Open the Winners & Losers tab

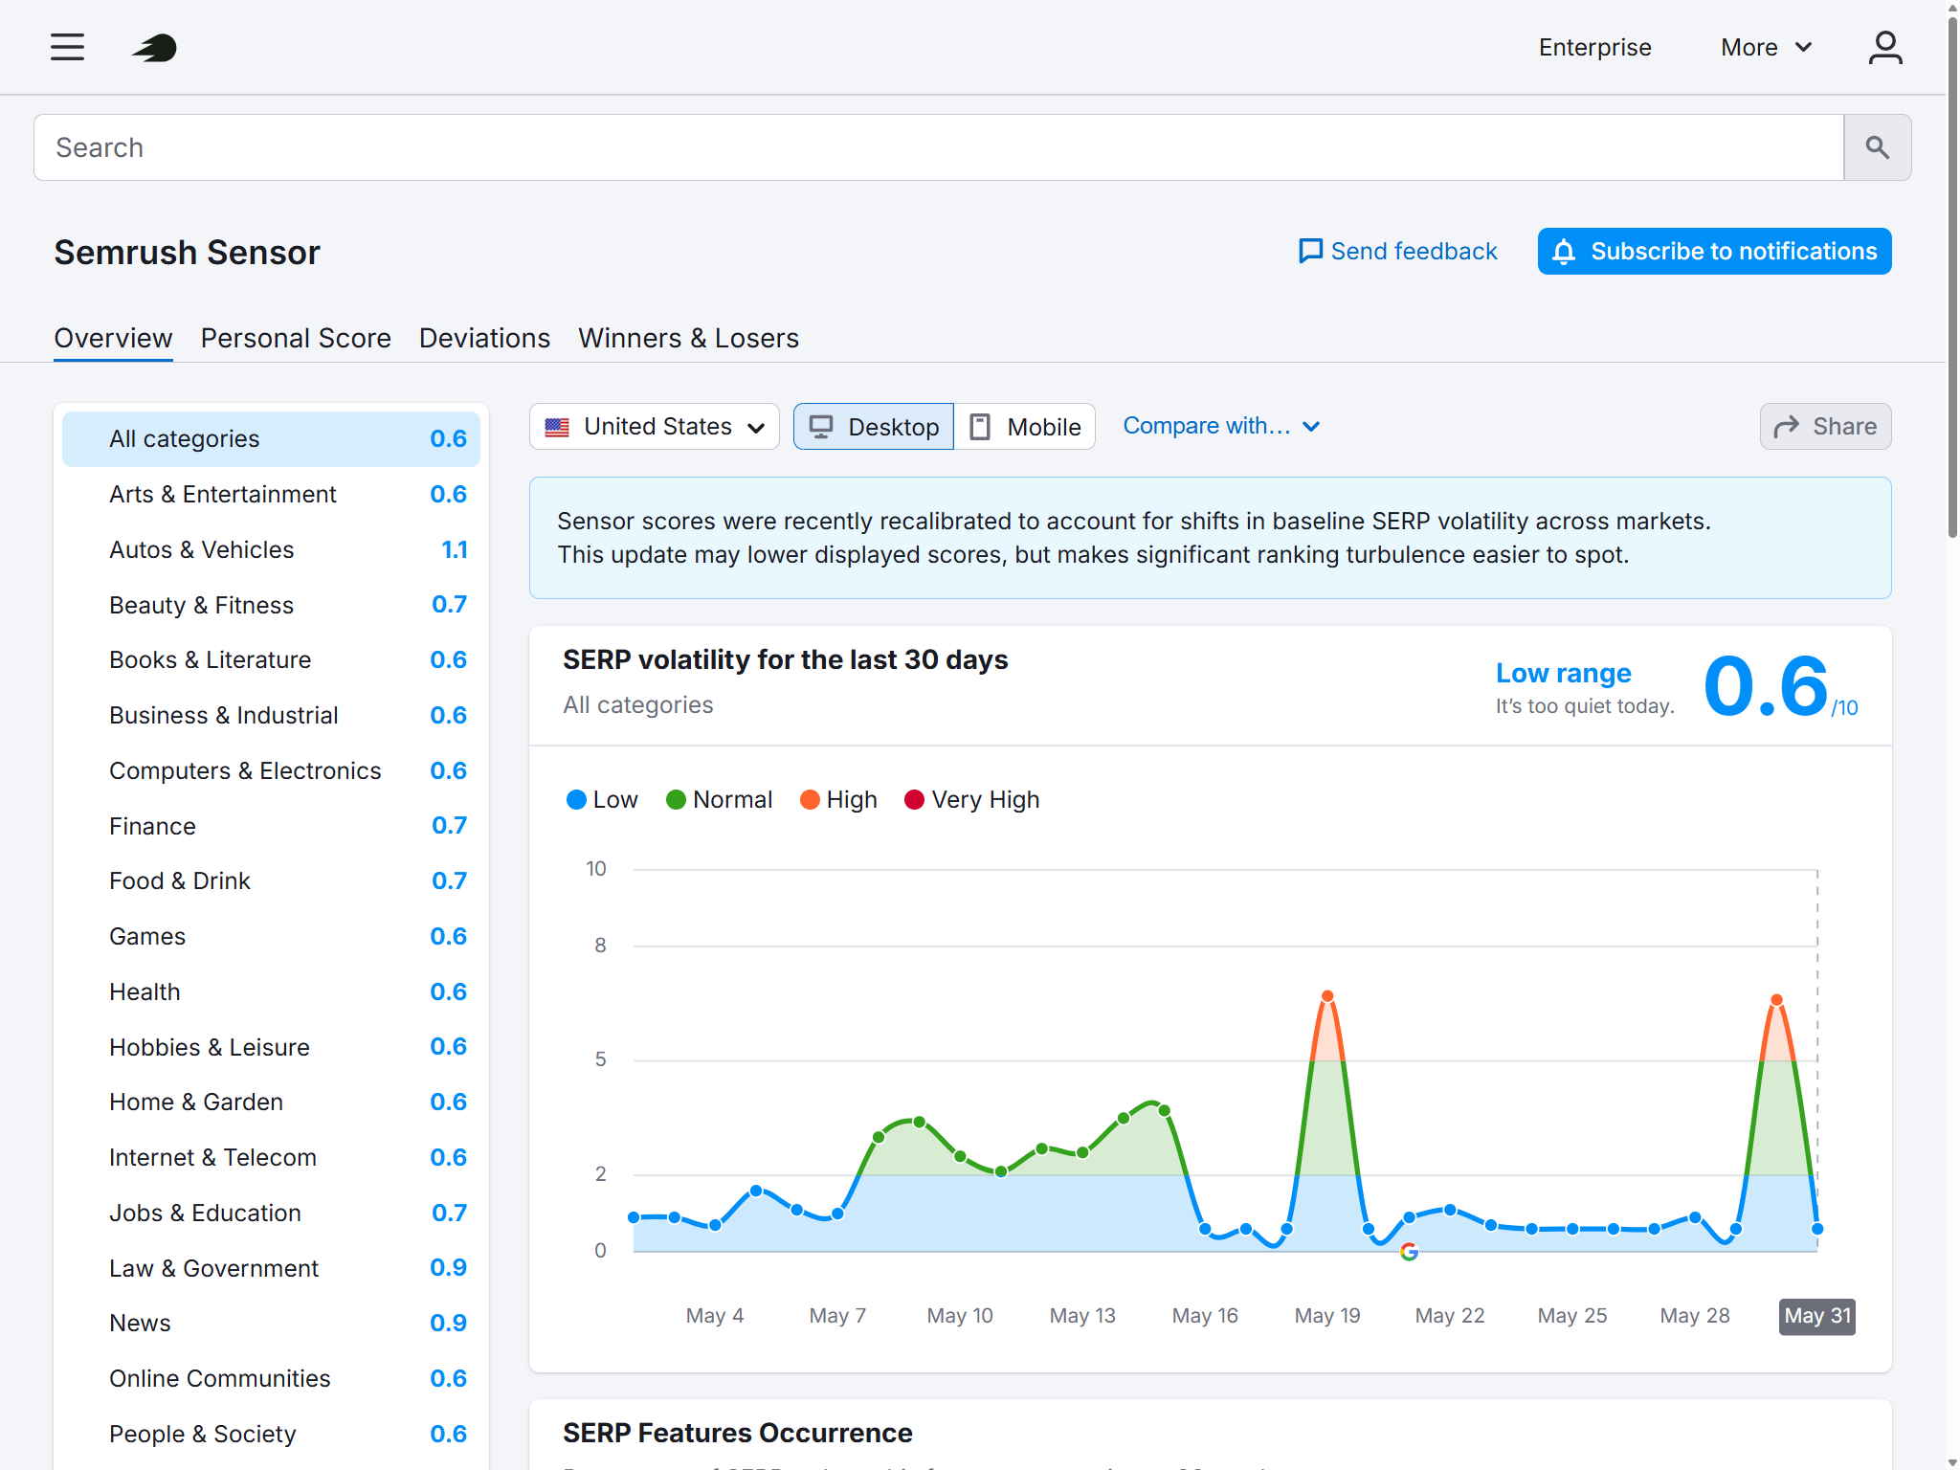click(x=688, y=338)
